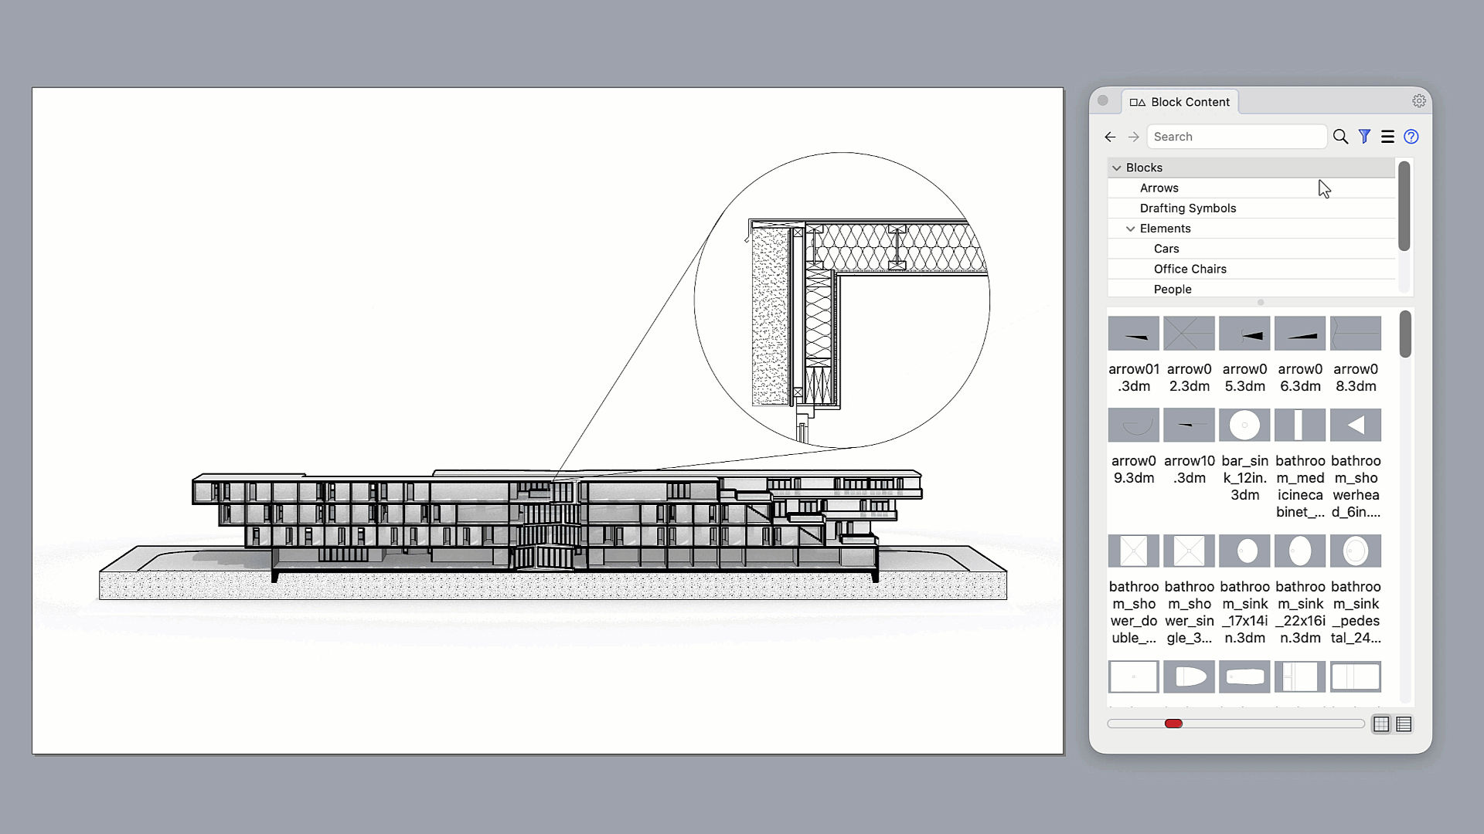
Task: Select bathroom_showerhead_6in block thumbnail
Action: coord(1356,425)
